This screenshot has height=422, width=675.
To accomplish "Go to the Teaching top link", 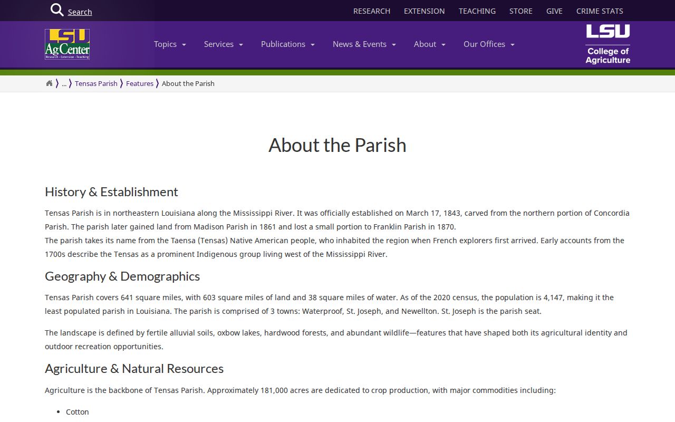I will (477, 11).
